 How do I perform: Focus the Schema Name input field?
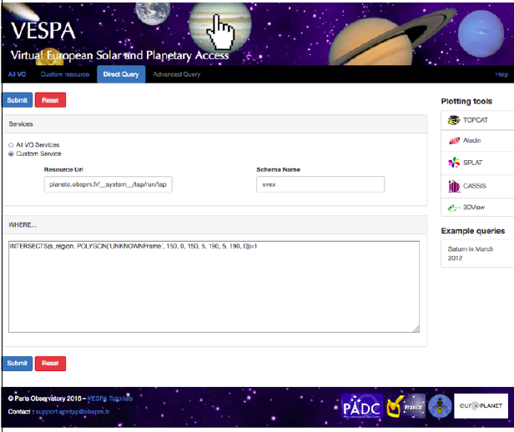[x=320, y=184]
